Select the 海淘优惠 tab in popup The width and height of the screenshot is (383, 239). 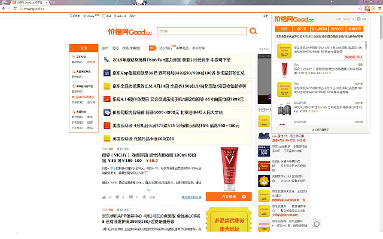click(355, 29)
